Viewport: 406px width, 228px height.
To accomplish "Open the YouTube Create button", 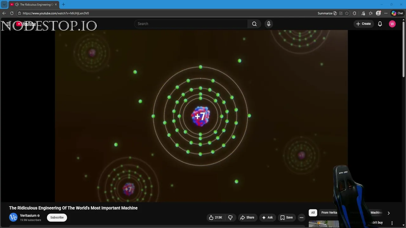I will coord(363,24).
